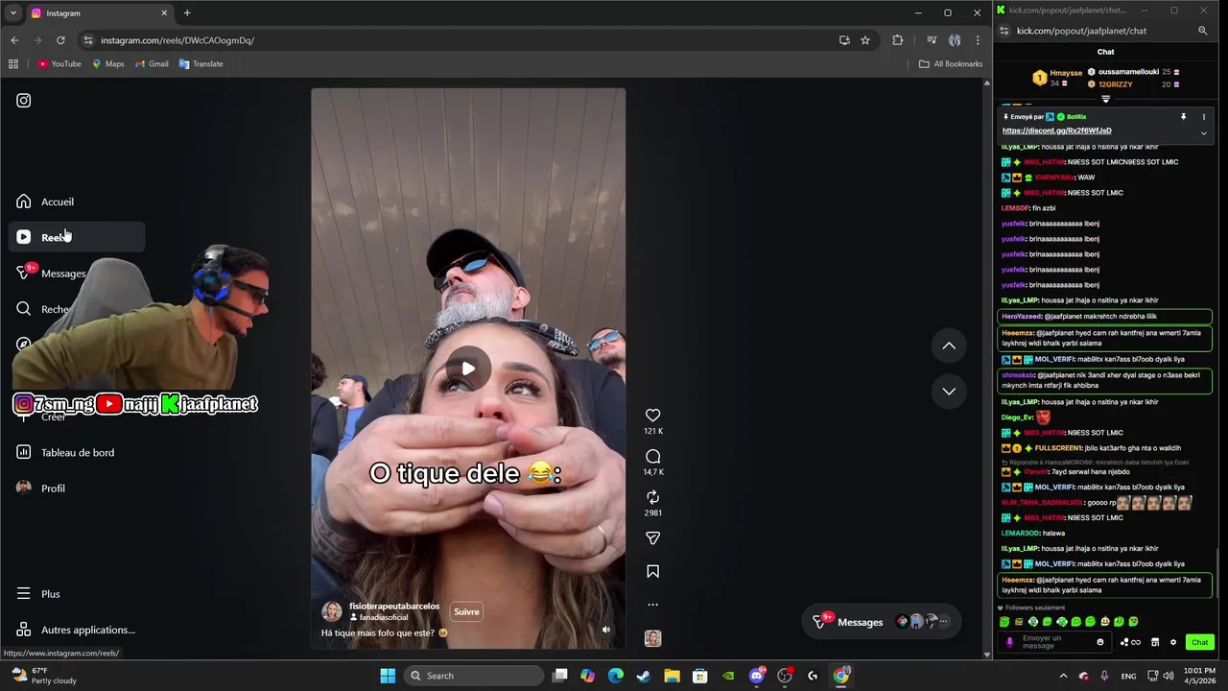Open emoji picker in Kick chat input
Image resolution: width=1228 pixels, height=691 pixels.
pyautogui.click(x=1100, y=642)
